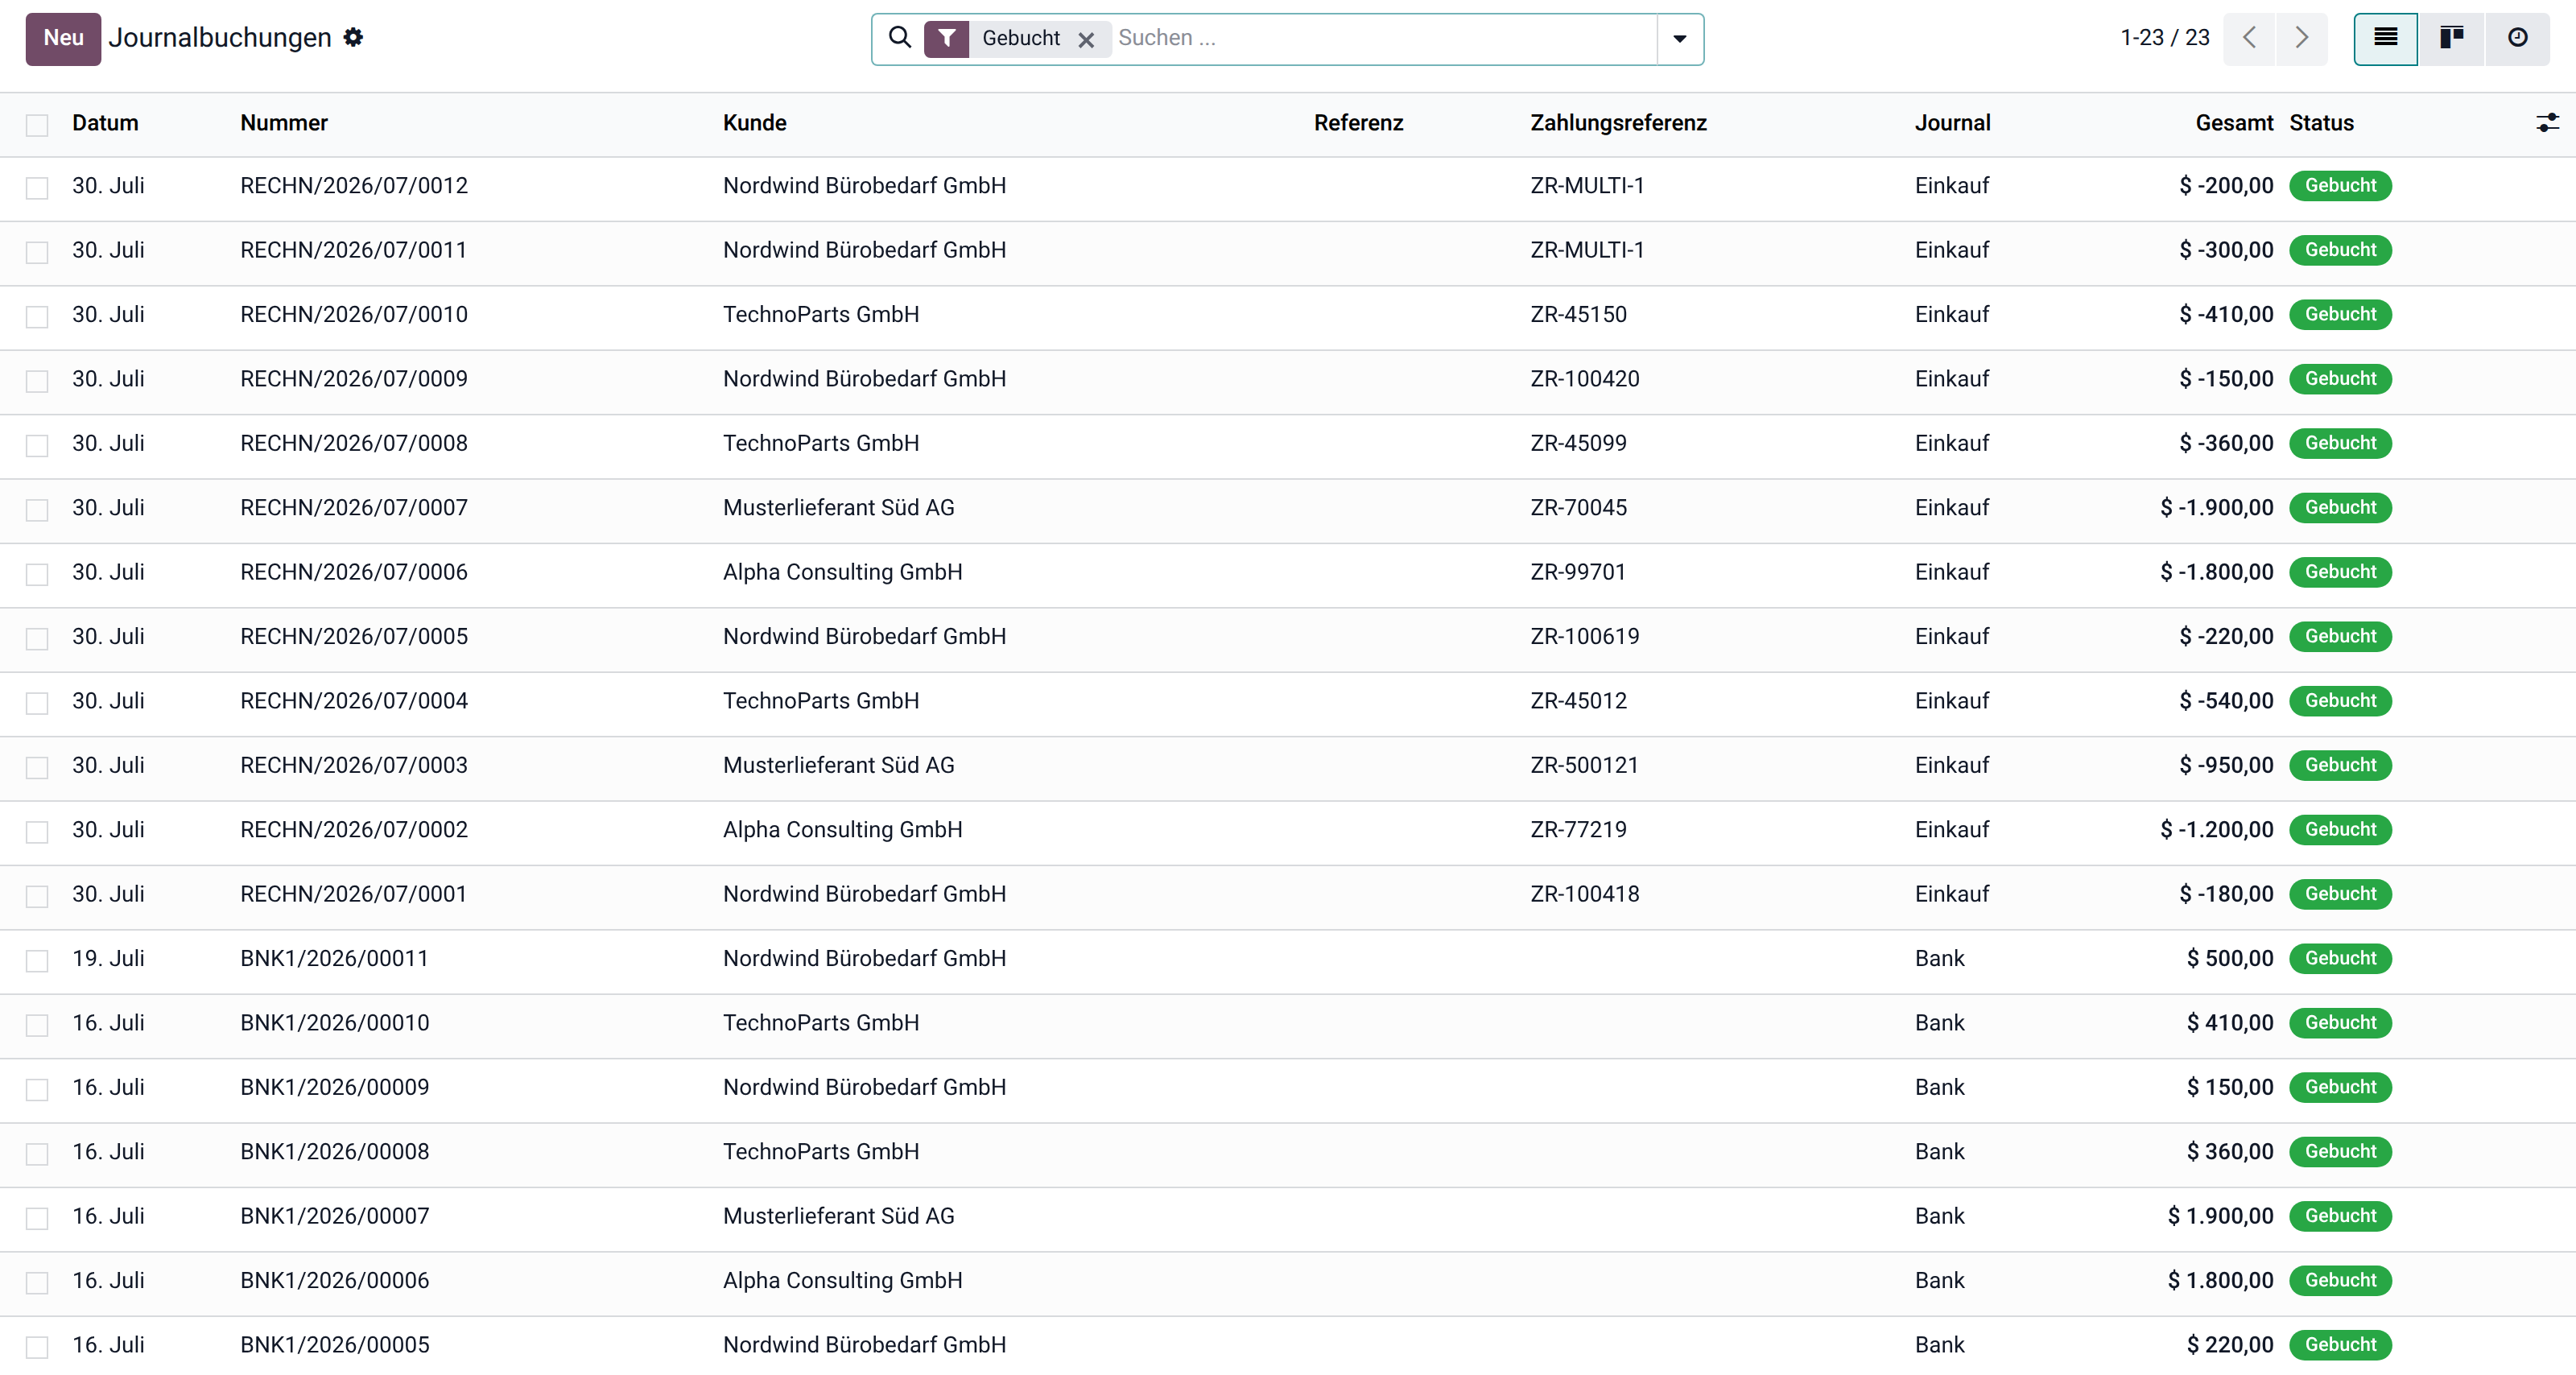Select checkbox for BNK1/2026/00011
Image resolution: width=2576 pixels, height=1375 pixels.
pos(37,960)
